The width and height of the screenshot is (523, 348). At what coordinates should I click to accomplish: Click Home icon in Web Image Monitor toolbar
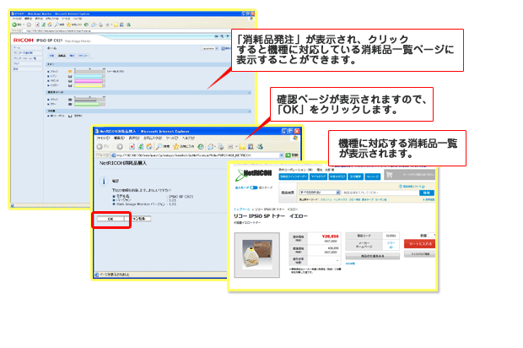[x=50, y=24]
